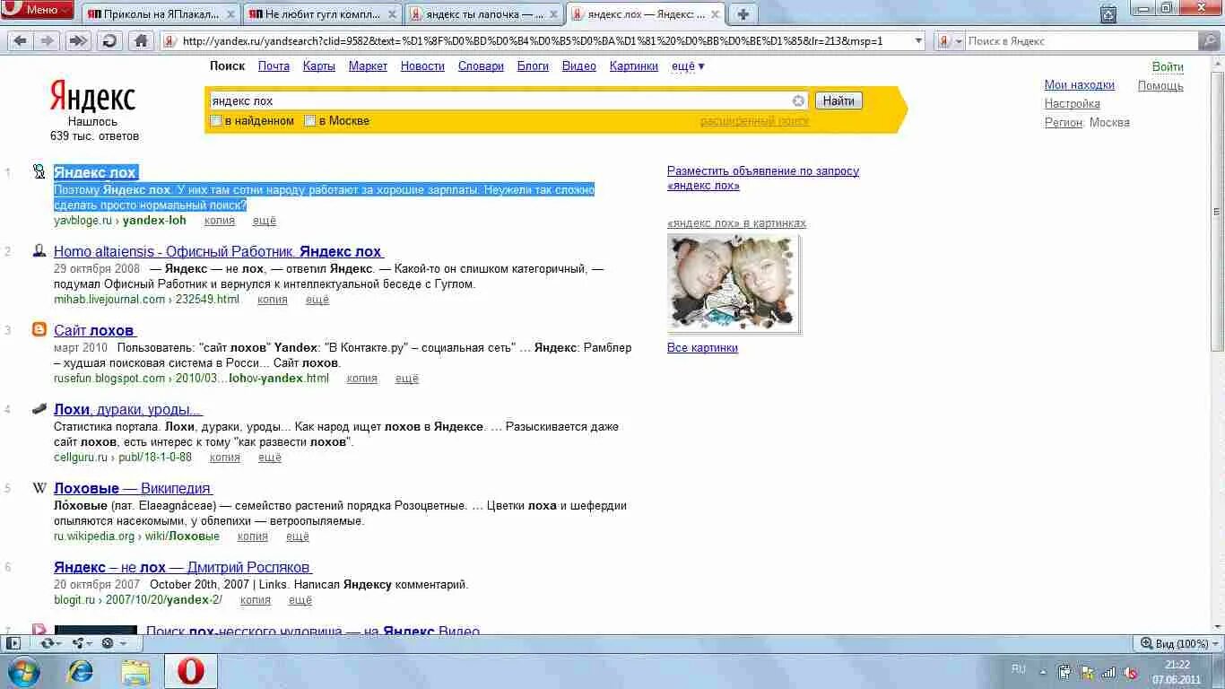
Task: Toggle the Opera panel button in status bar
Action: click(13, 643)
